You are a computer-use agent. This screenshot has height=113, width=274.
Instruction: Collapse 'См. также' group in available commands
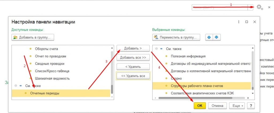[16, 86]
